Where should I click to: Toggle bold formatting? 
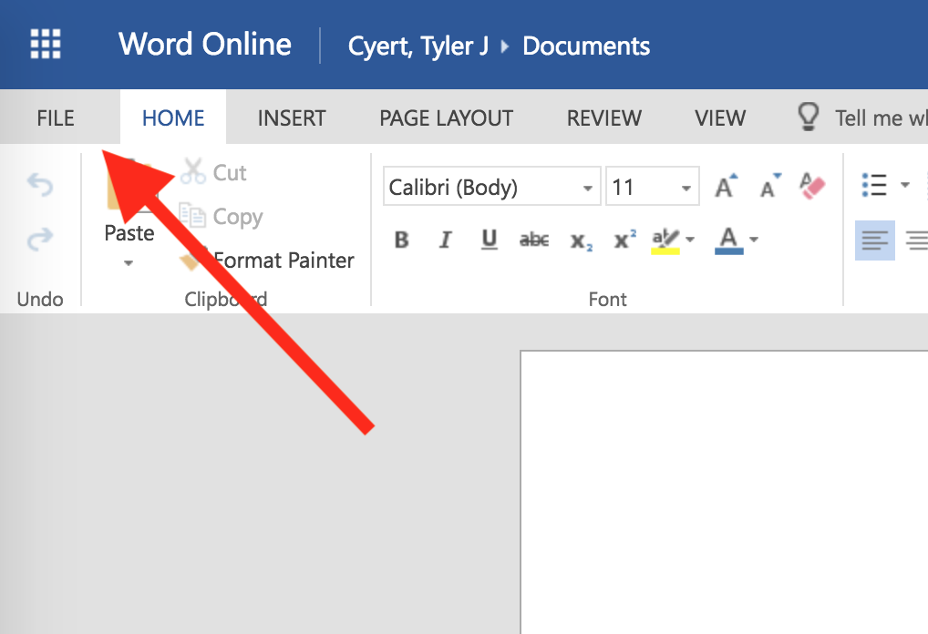401,240
